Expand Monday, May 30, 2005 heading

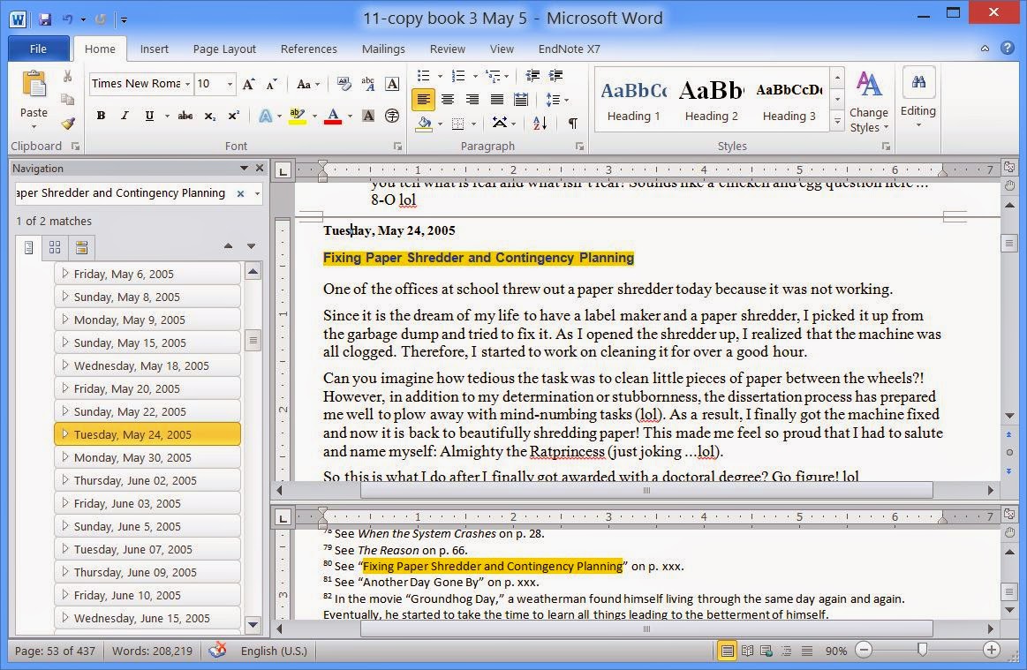coord(64,456)
